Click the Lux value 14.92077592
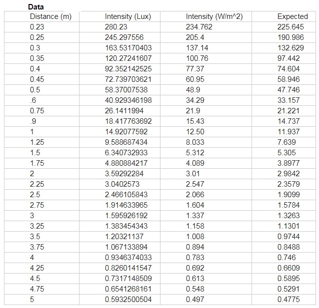Viewport: 319px width, 308px height. coord(126,132)
